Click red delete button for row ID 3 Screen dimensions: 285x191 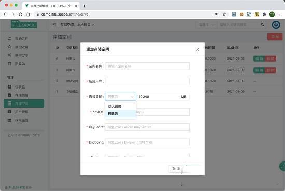click(x=270, y=70)
